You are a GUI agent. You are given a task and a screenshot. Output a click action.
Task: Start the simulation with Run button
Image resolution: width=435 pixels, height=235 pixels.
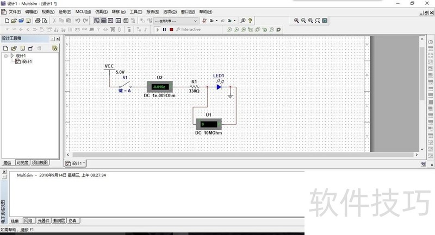coord(158,29)
